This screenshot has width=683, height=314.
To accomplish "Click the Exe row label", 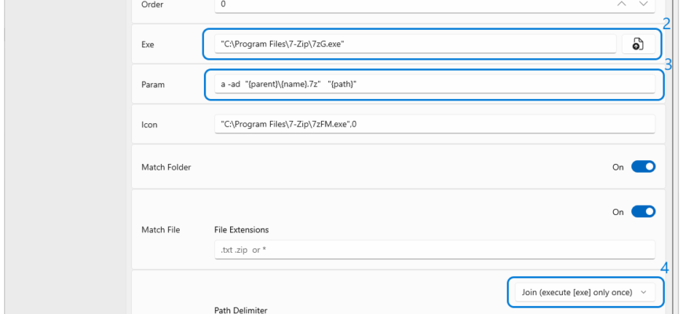I will pos(148,45).
